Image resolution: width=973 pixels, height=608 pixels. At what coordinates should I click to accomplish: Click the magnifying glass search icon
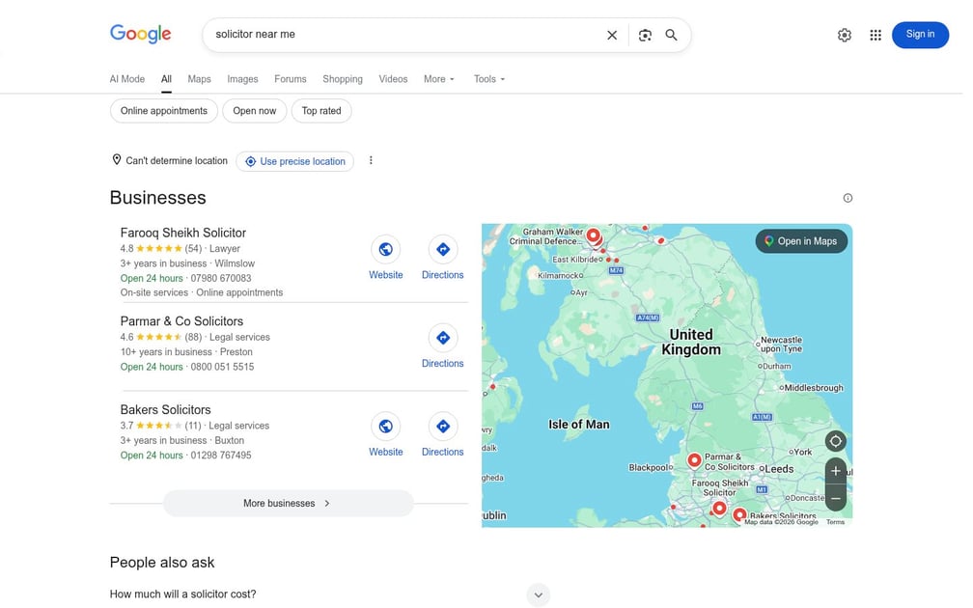[672, 35]
